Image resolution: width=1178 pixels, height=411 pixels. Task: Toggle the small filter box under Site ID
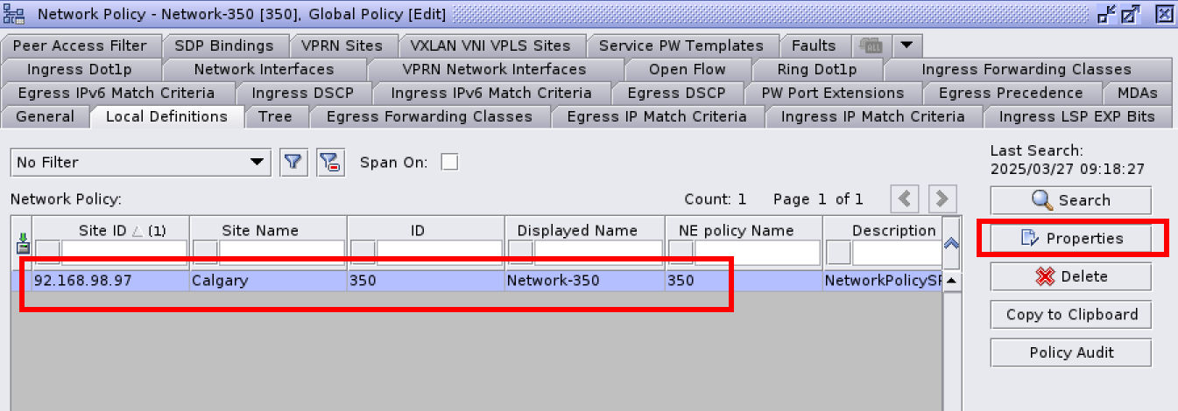coord(46,253)
